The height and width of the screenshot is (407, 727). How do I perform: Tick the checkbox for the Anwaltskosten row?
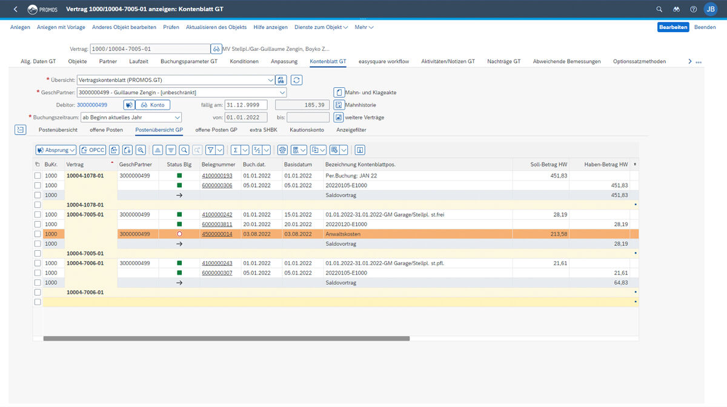(38, 234)
